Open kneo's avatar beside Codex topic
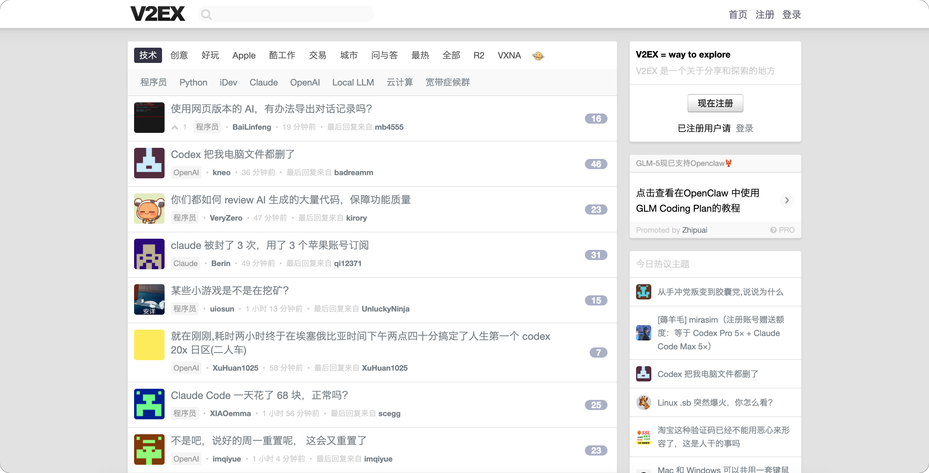 coord(149,163)
